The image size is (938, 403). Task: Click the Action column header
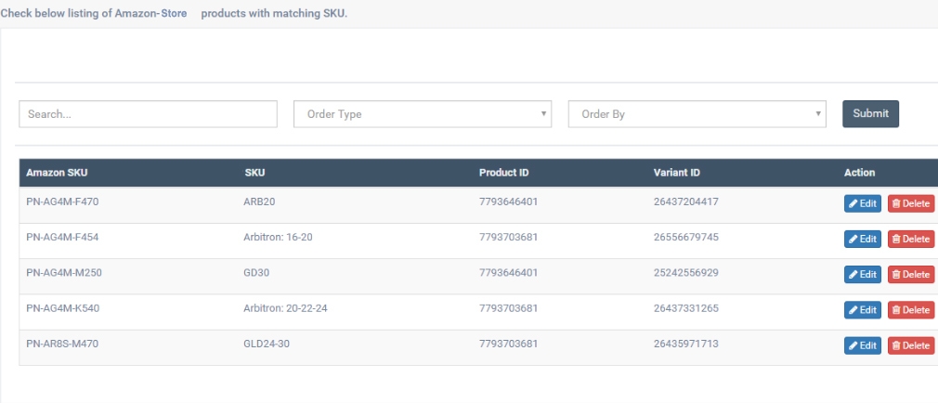coord(860,173)
